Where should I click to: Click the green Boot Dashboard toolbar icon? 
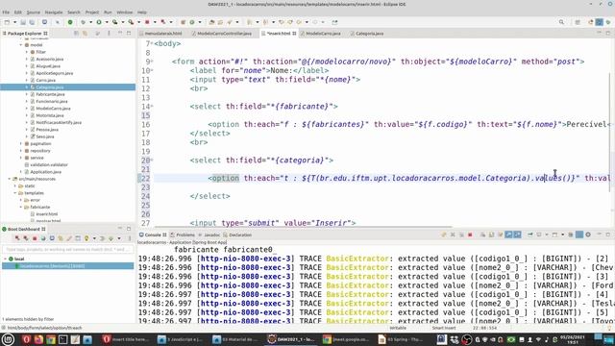[x=70, y=22]
